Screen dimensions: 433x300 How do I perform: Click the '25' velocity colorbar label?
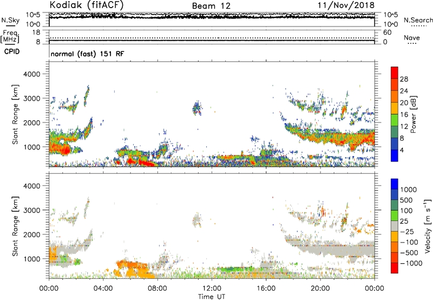point(404,221)
